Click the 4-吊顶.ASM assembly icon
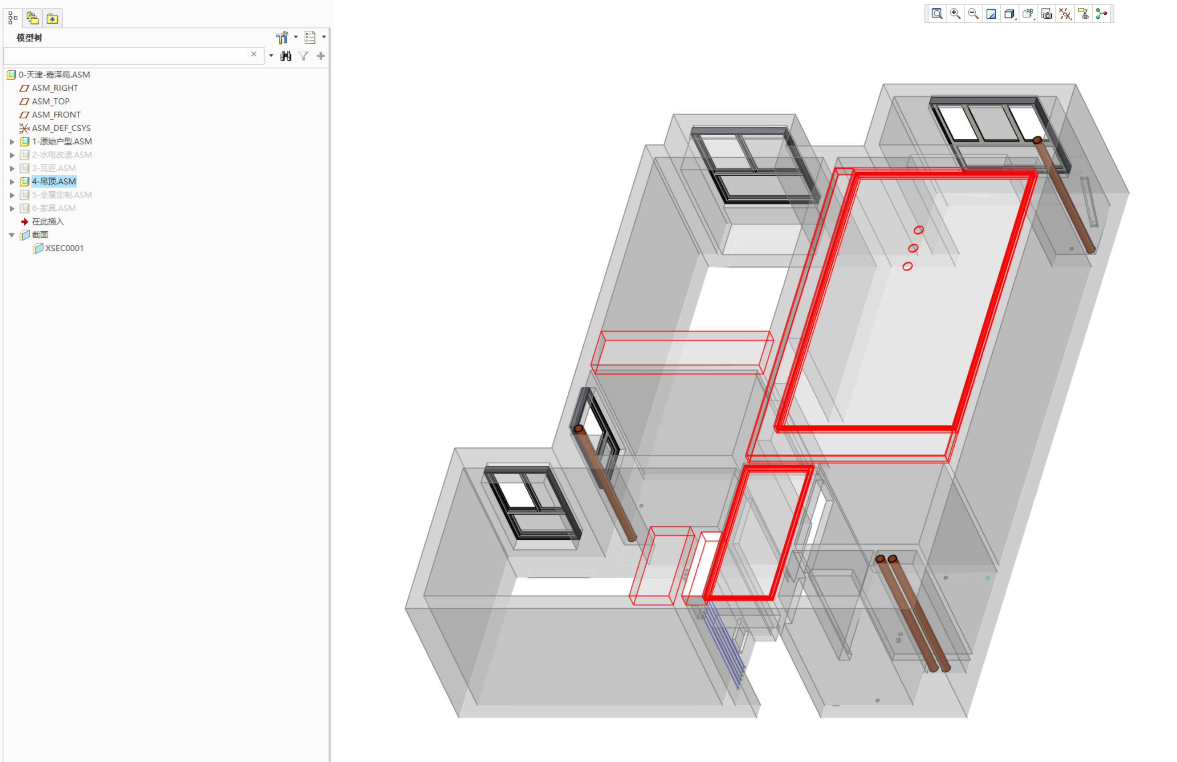This screenshot has width=1177, height=762. tap(25, 181)
